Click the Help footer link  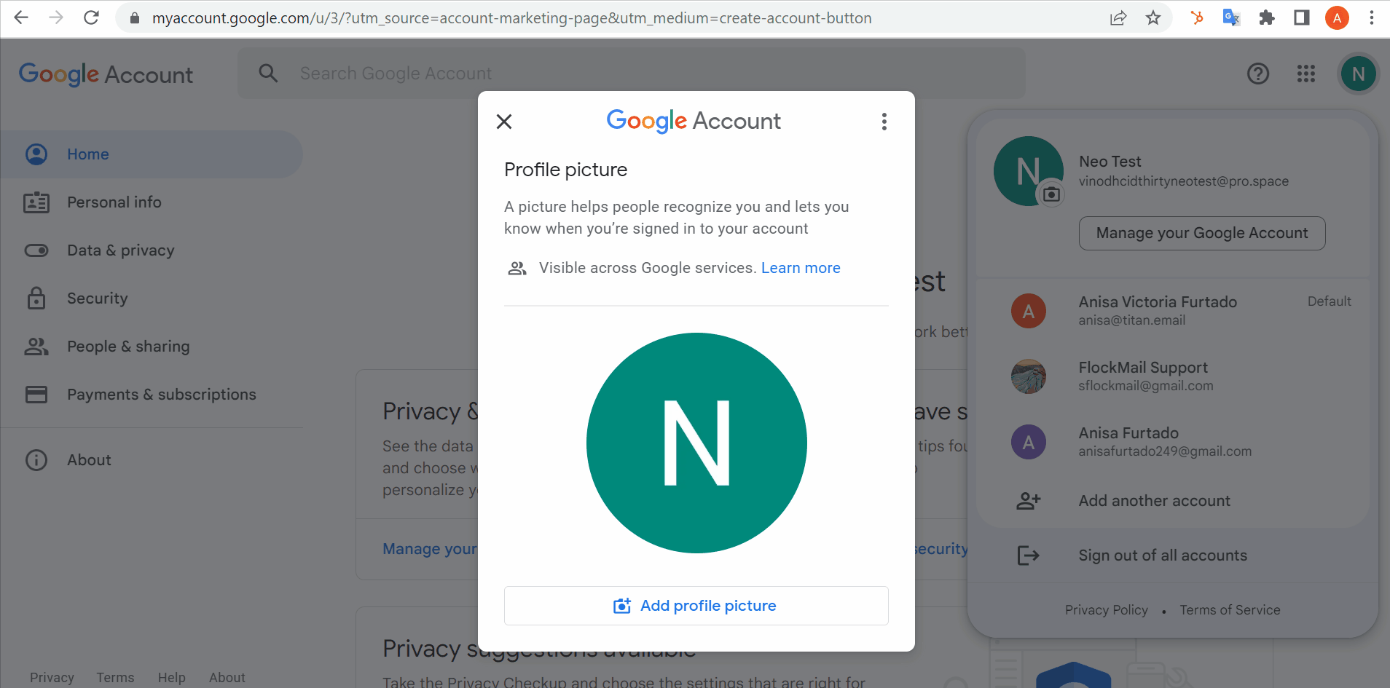coord(172,678)
